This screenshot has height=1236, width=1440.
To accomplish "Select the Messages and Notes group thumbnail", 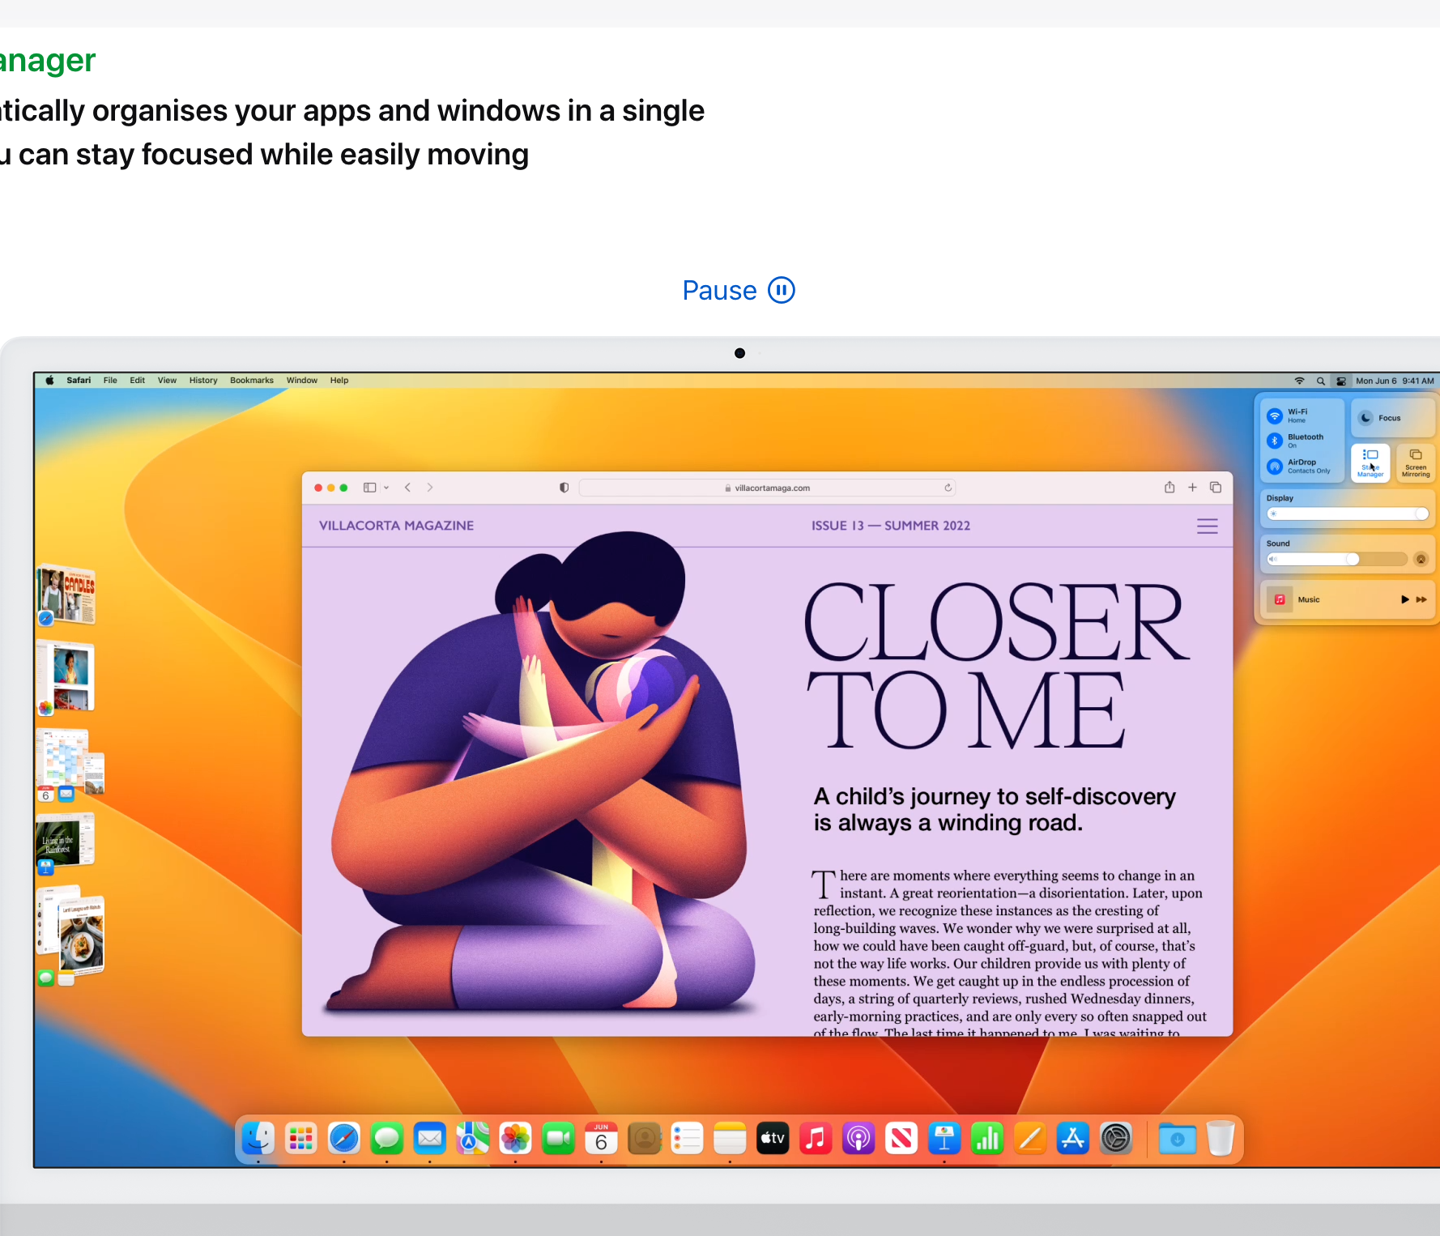I will [70, 934].
